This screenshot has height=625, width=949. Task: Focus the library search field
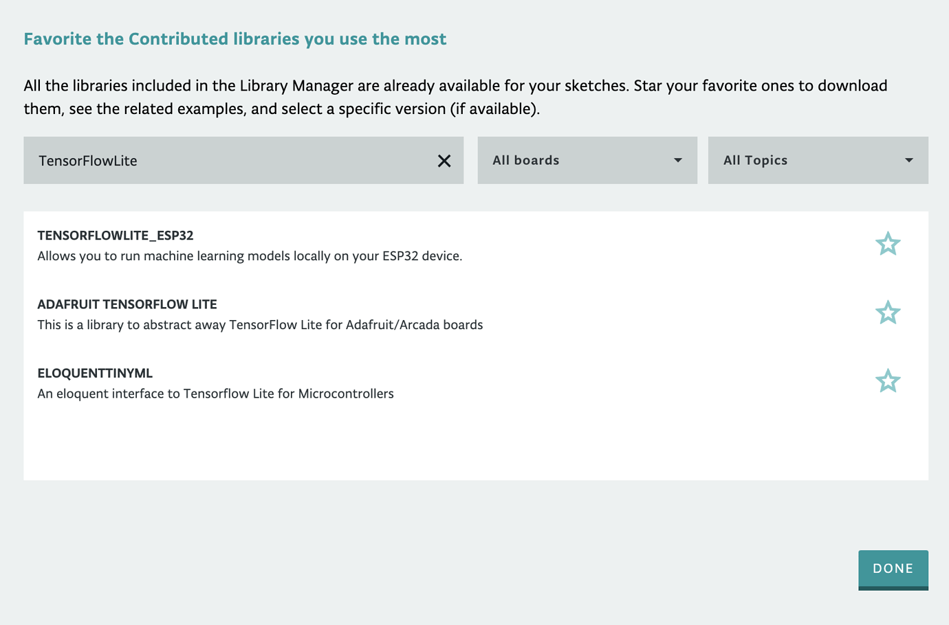click(x=227, y=161)
